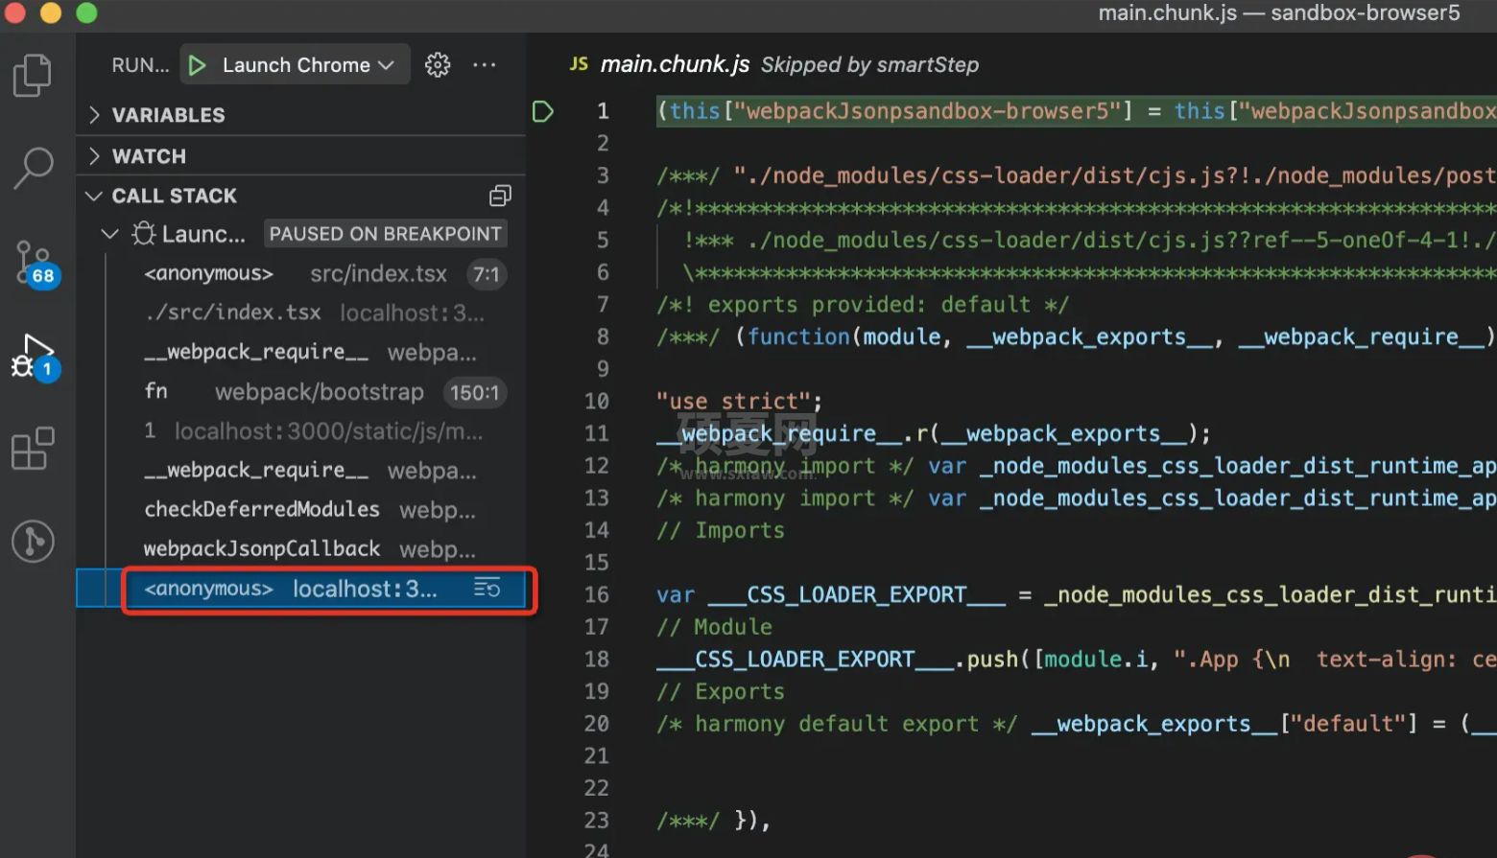Expand the WATCH section

(301, 156)
